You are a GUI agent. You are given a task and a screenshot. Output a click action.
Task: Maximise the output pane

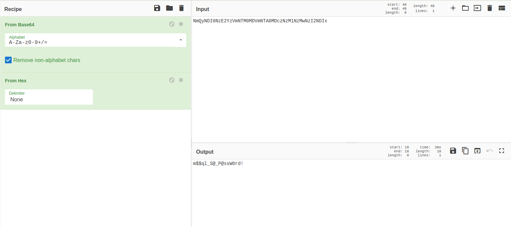(502, 151)
